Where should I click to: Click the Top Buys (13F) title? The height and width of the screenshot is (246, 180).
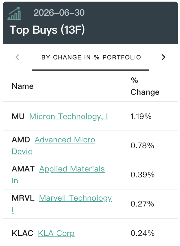[x=47, y=30]
